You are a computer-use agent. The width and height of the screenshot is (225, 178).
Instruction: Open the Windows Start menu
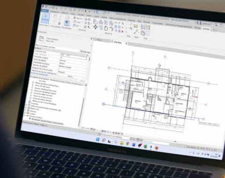(97, 139)
